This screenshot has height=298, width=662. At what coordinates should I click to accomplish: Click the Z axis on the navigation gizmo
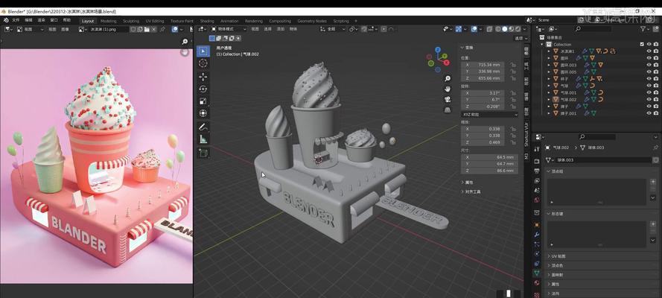(438, 50)
